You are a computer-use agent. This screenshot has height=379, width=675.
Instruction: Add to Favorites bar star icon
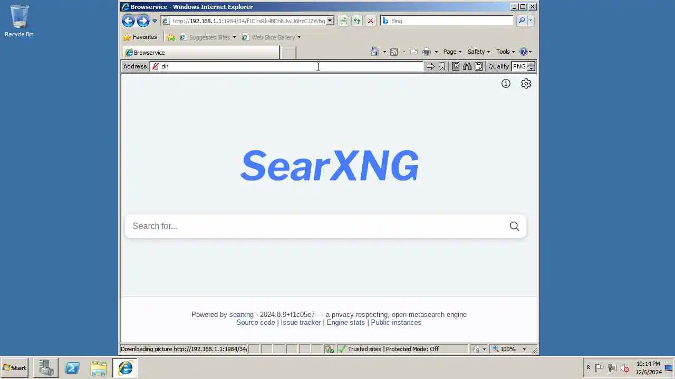coord(171,37)
